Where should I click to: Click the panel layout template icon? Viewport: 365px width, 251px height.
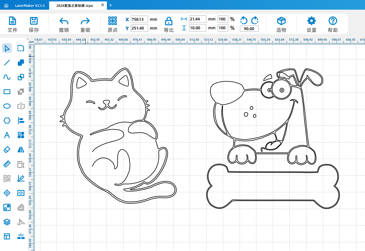7,236
